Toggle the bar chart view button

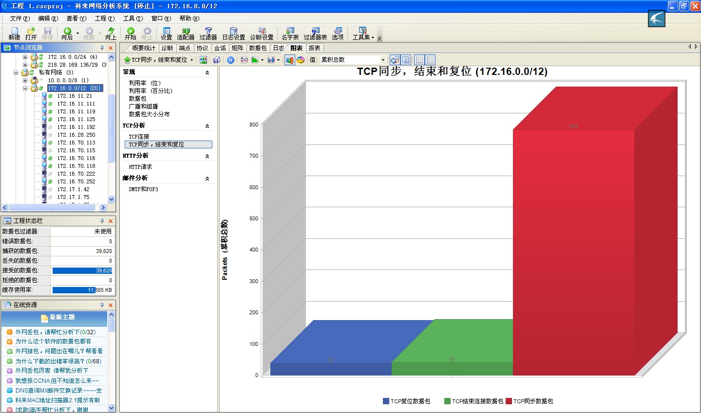point(290,60)
